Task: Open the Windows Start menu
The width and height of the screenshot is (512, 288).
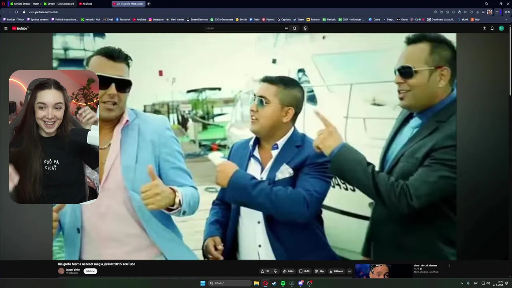Action: pos(203,283)
